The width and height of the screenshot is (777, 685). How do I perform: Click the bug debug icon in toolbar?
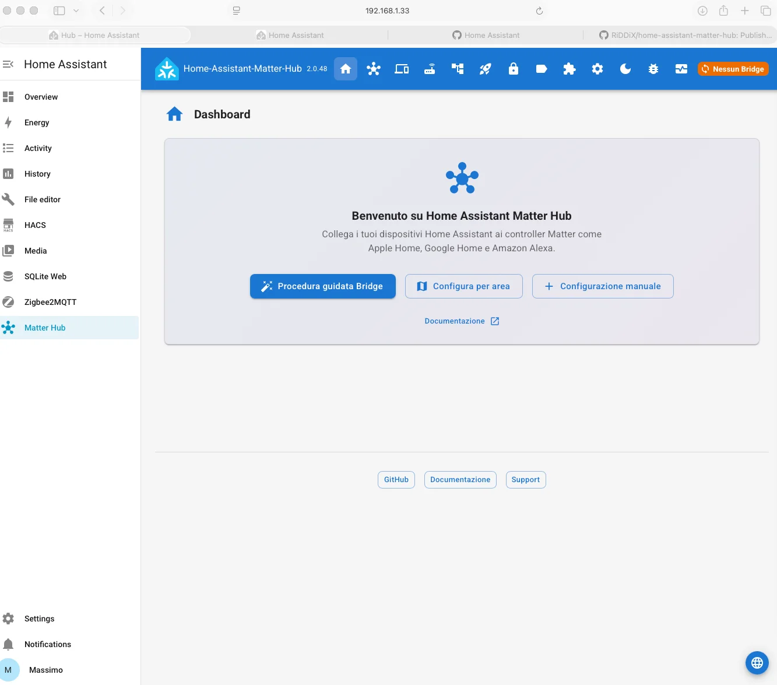[653, 69]
